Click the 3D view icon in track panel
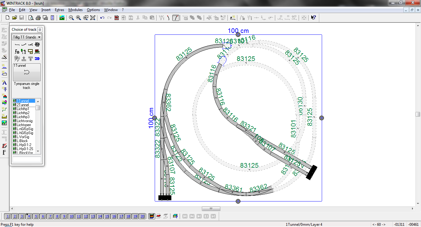The image size is (421, 227). (37, 58)
